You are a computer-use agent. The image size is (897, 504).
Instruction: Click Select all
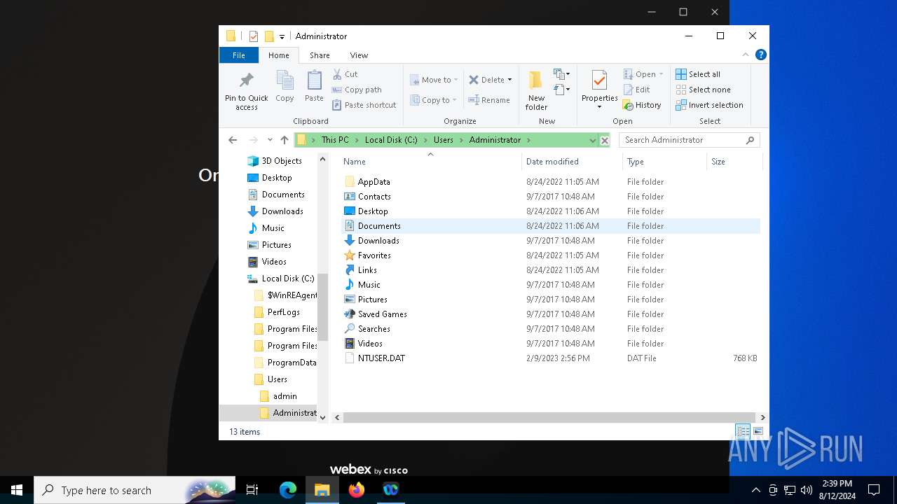[698, 74]
